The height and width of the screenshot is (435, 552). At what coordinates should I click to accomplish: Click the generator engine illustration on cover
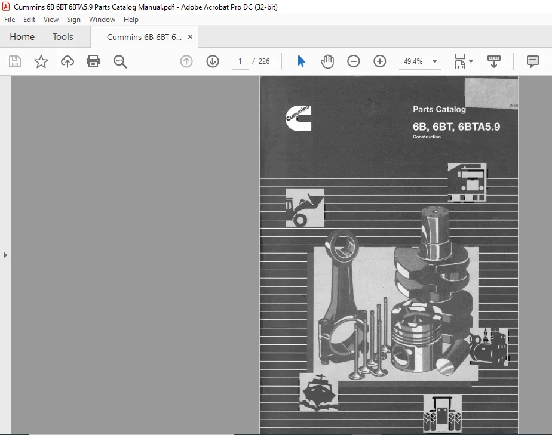coord(489,347)
